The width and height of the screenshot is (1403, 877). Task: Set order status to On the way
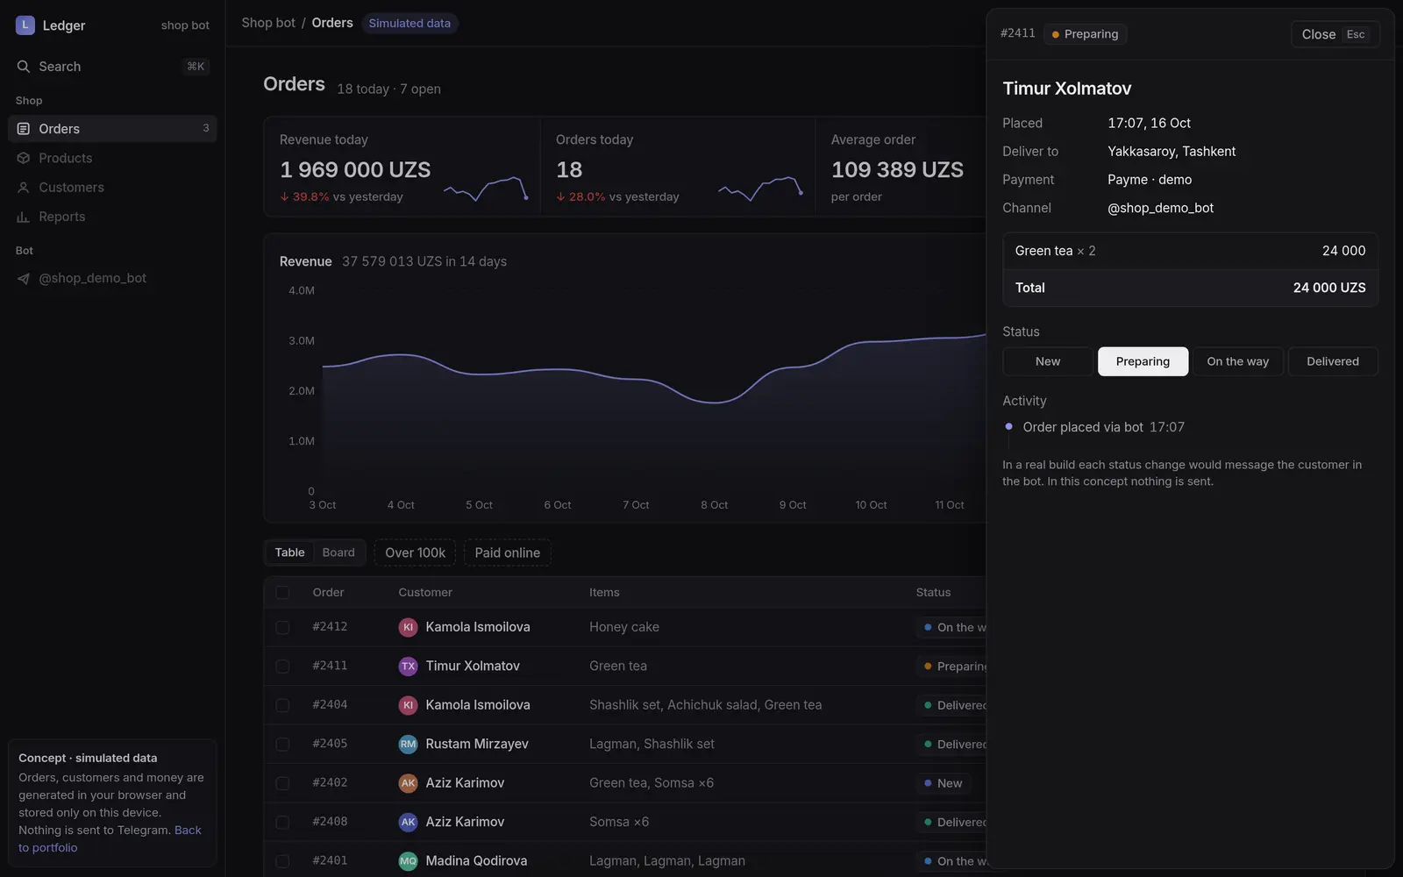1238,361
